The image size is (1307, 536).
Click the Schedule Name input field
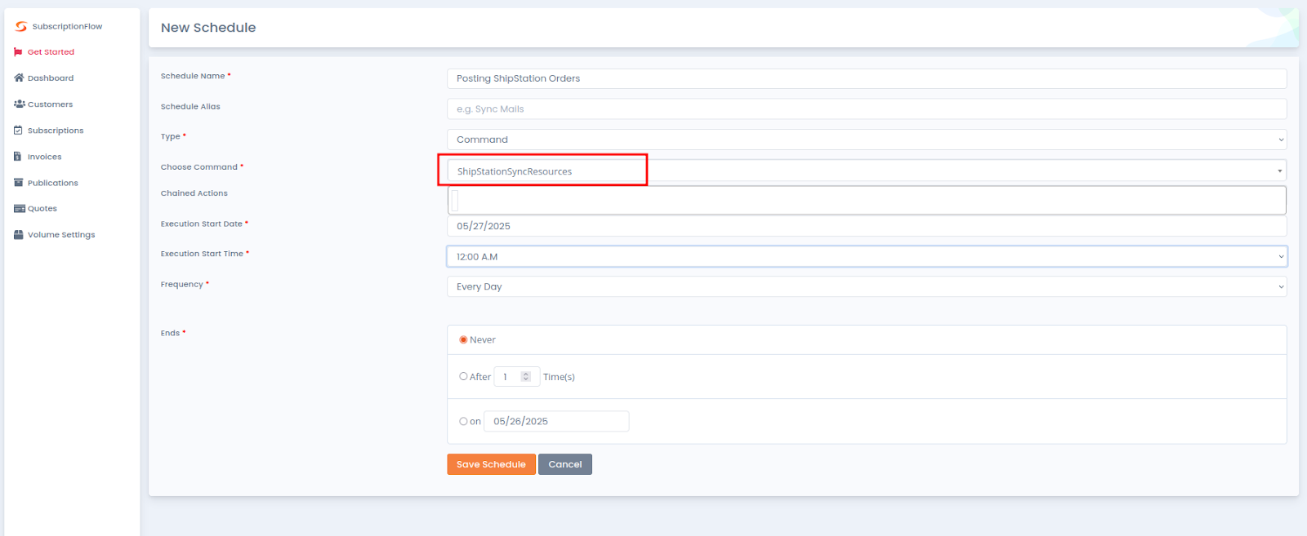867,78
